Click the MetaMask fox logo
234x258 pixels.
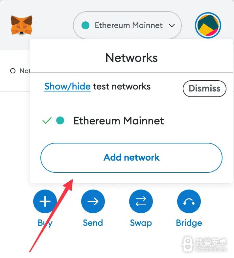[22, 25]
